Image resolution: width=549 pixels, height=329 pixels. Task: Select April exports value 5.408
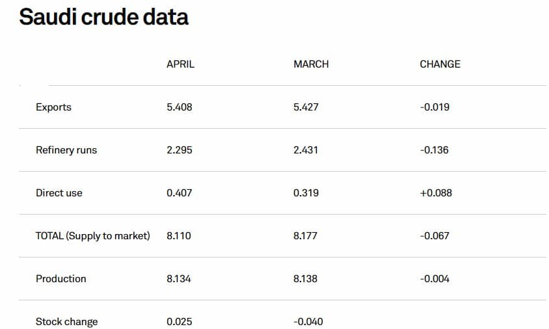coord(180,107)
